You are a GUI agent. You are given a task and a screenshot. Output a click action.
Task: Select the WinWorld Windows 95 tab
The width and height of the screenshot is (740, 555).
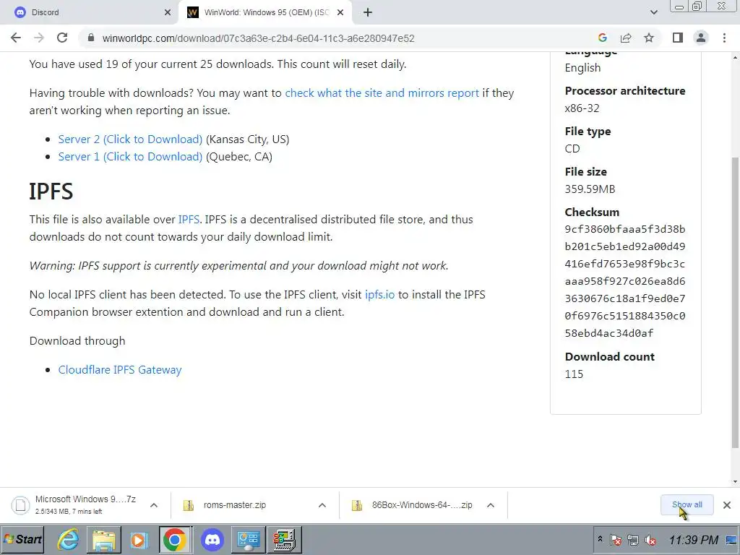click(x=265, y=12)
